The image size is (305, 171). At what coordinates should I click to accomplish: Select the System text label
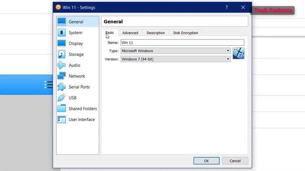tap(75, 33)
